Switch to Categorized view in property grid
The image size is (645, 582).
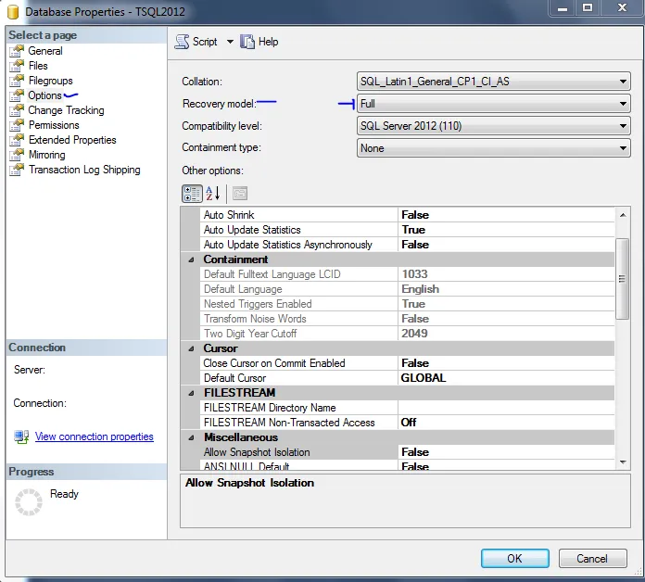pos(192,194)
